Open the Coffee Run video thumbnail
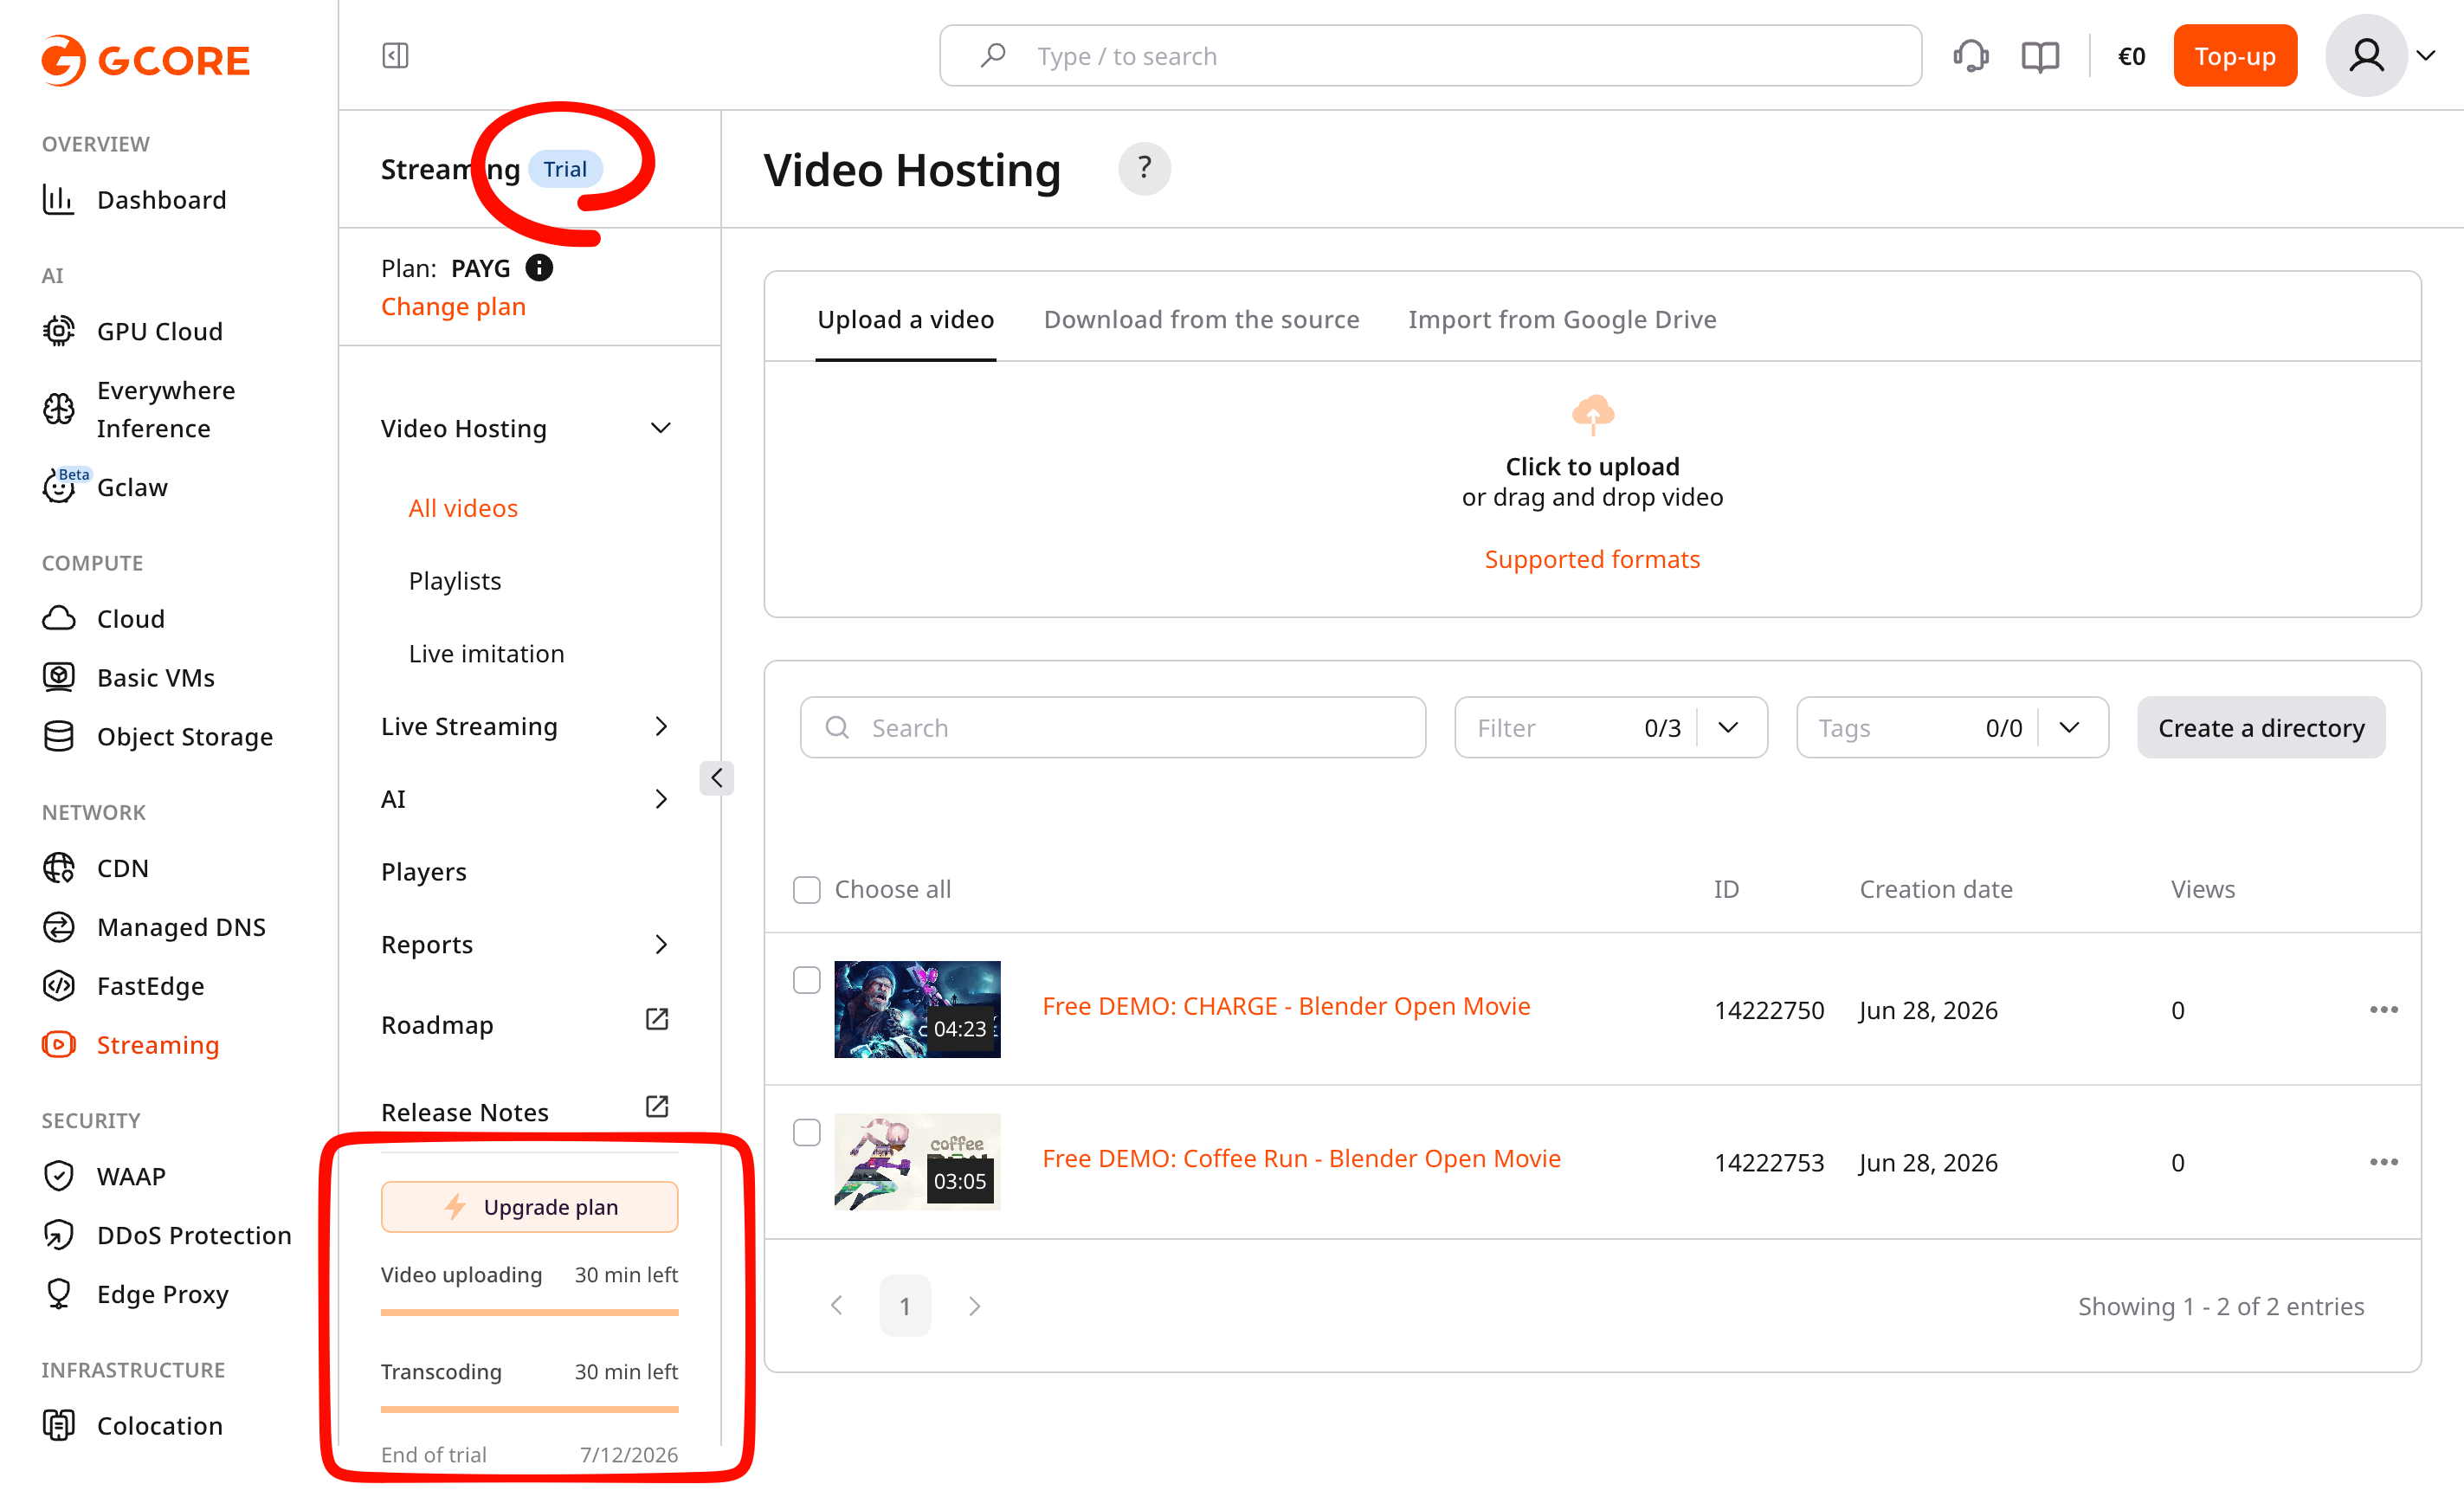Image resolution: width=2464 pixels, height=1497 pixels. pyautogui.click(x=917, y=1162)
